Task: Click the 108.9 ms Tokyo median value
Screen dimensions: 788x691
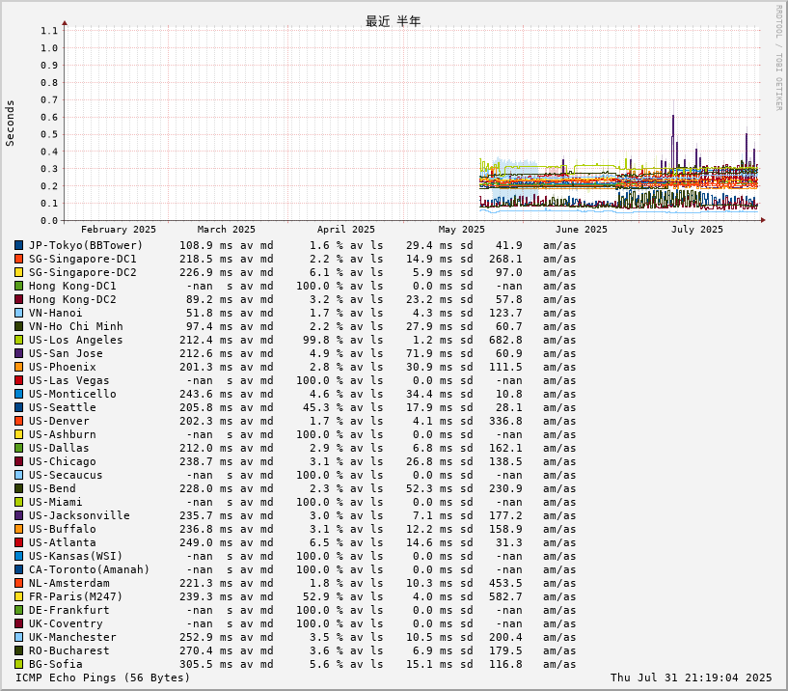Action: pos(206,245)
